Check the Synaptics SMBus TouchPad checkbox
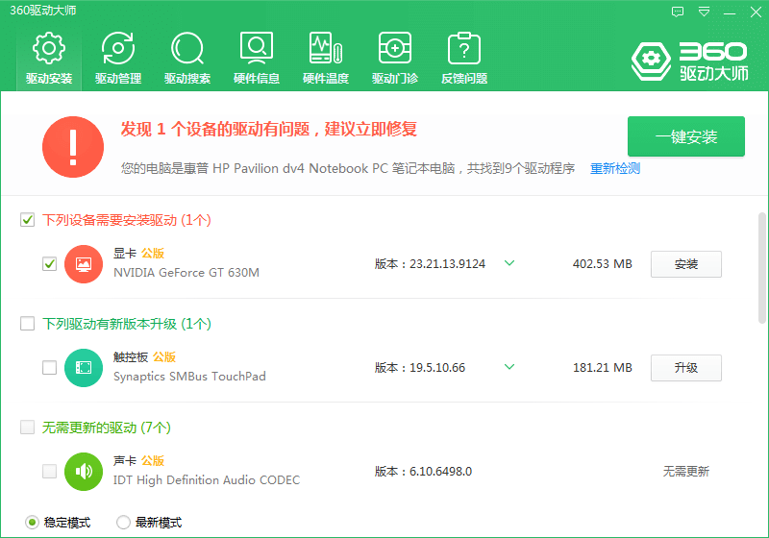This screenshot has height=538, width=769. (x=50, y=368)
